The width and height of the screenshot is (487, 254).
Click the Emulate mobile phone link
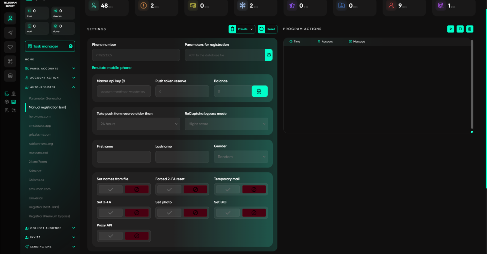pyautogui.click(x=112, y=68)
